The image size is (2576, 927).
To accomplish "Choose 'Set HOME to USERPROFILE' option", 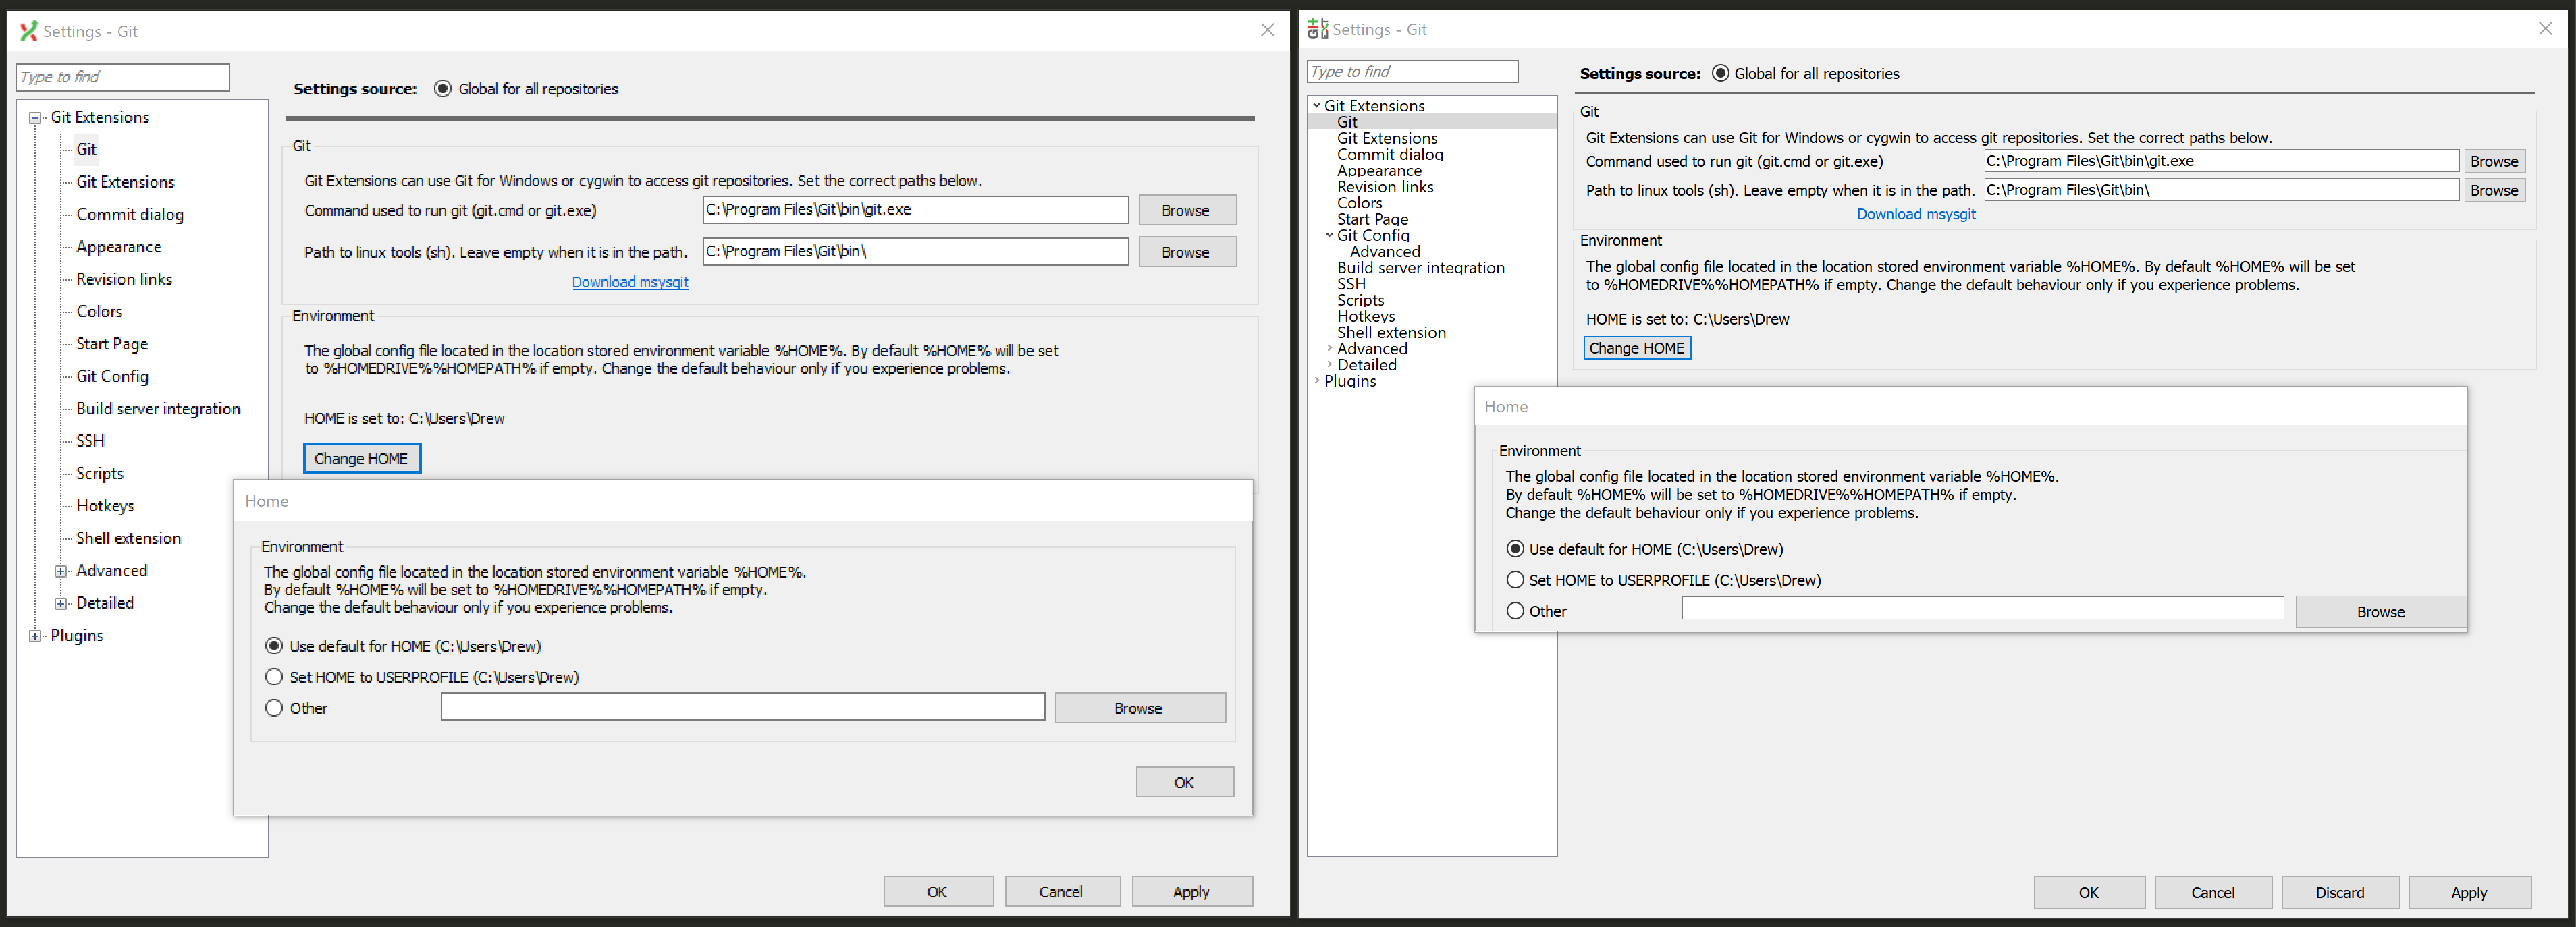I will 275,676.
